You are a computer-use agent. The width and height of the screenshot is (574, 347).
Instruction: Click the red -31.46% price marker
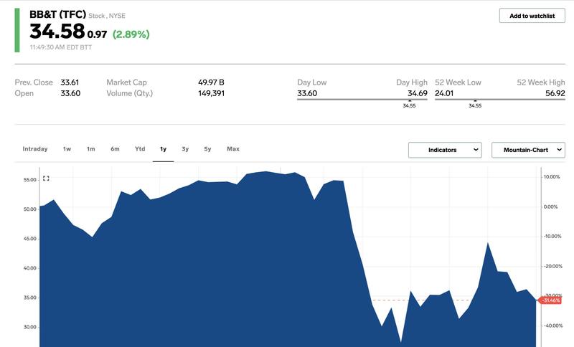pyautogui.click(x=547, y=300)
